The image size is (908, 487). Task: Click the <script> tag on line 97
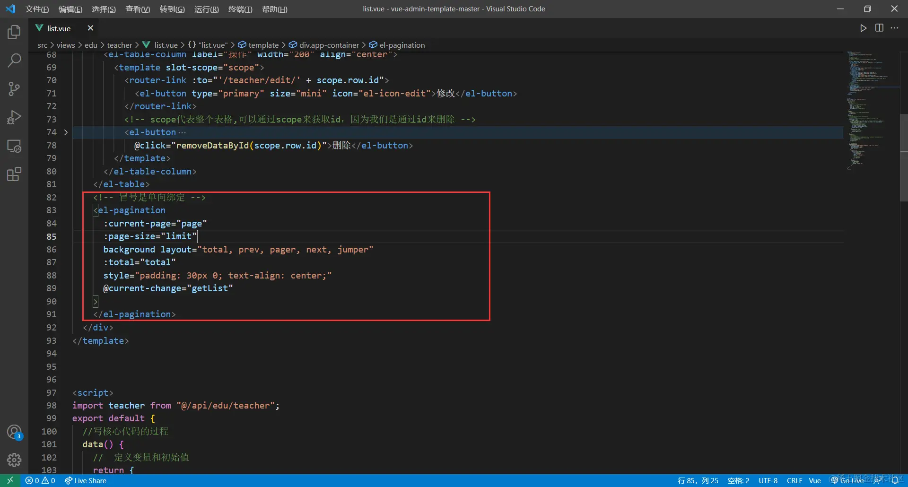point(93,393)
